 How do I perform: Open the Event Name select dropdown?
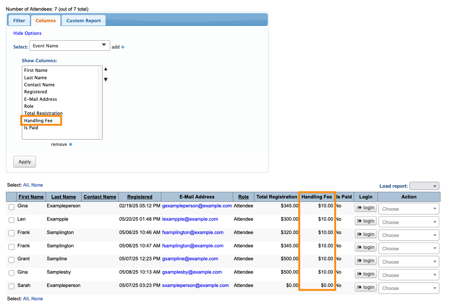coord(69,46)
